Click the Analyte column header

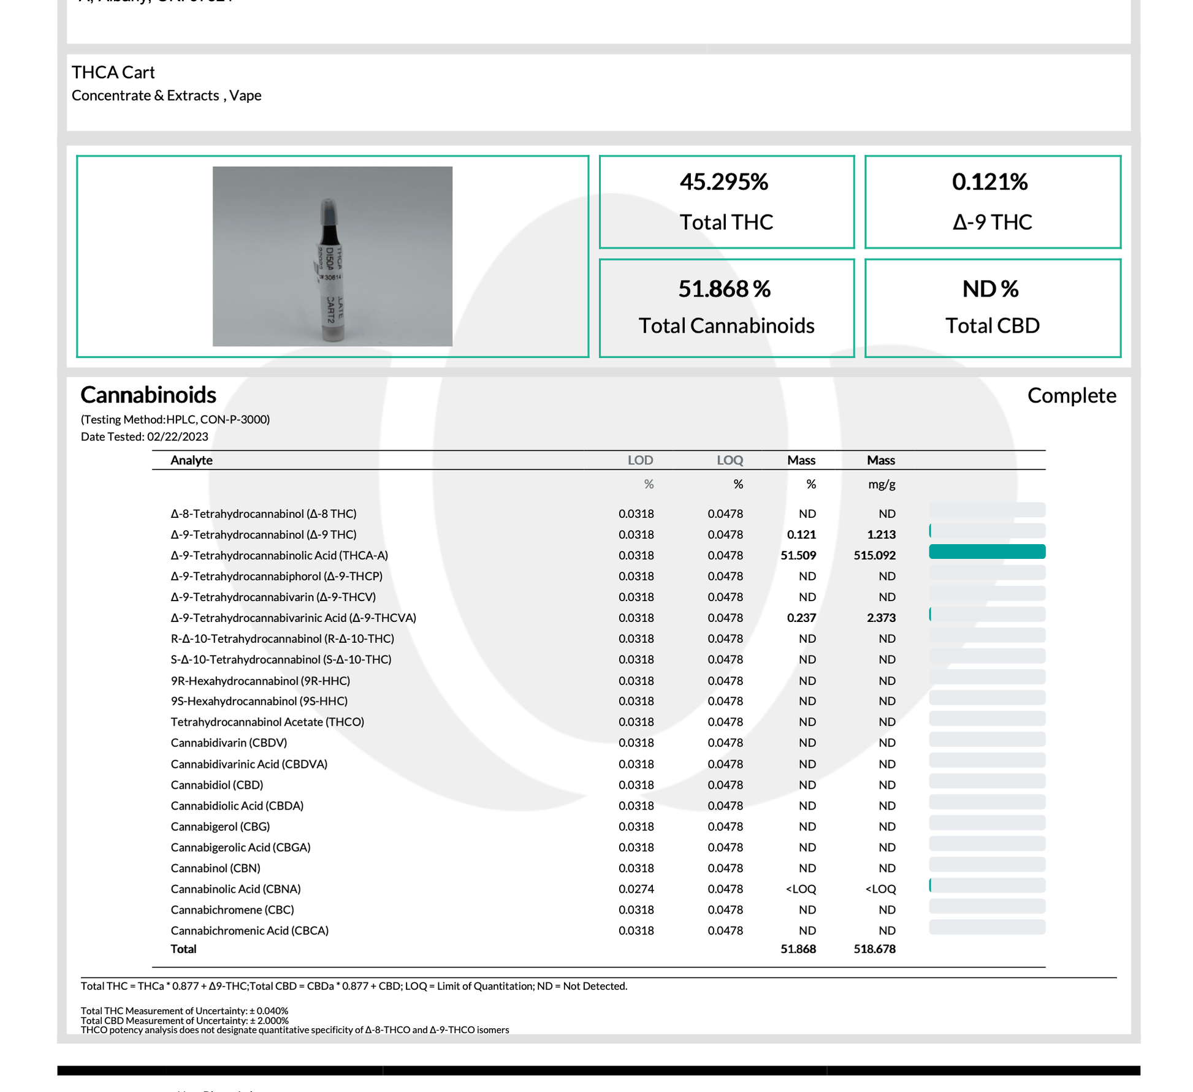coord(191,460)
